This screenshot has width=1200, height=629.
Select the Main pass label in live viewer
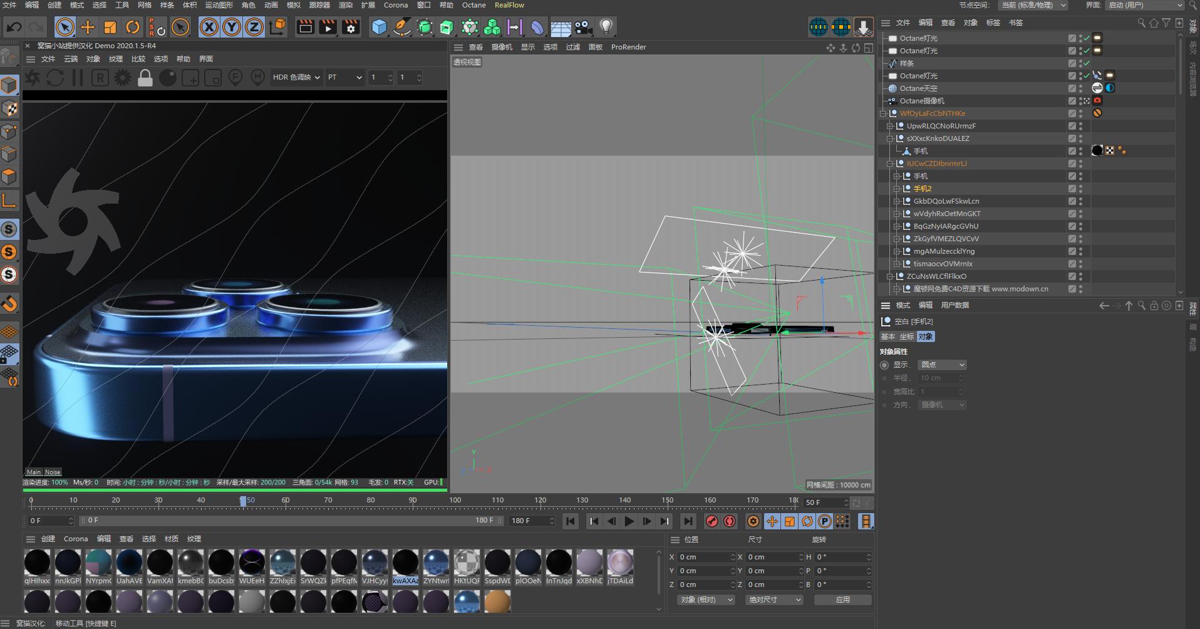tap(34, 472)
